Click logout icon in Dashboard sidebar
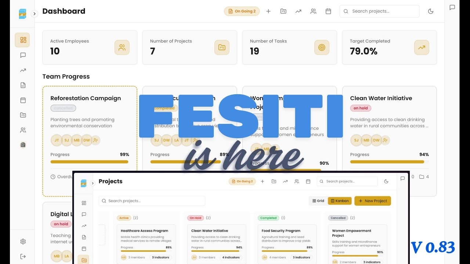 pyautogui.click(x=23, y=256)
